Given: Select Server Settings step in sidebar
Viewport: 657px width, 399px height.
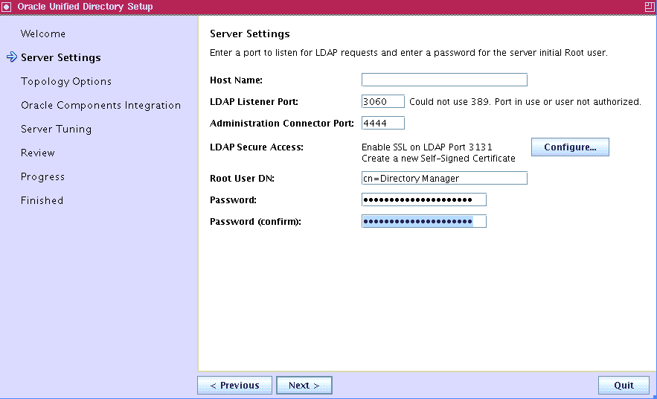Looking at the screenshot, I should (x=61, y=57).
